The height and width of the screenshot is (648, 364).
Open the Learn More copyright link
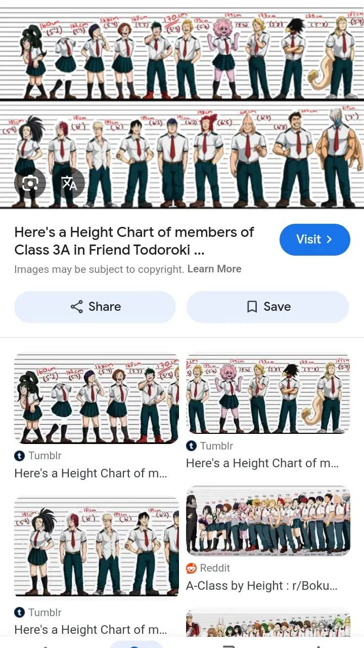pyautogui.click(x=214, y=269)
